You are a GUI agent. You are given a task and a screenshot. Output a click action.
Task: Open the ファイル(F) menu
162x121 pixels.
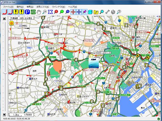(x=8, y=7)
